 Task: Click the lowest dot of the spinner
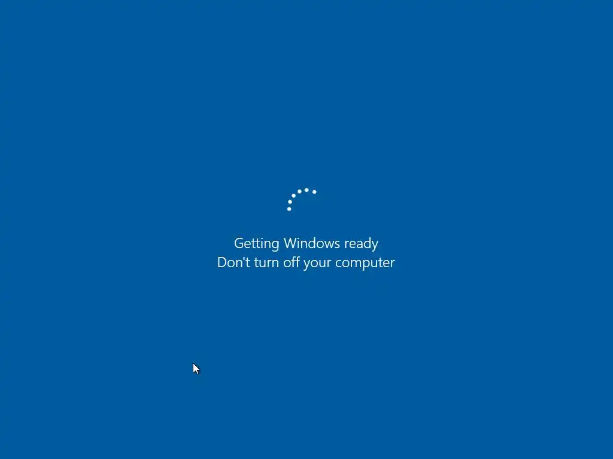point(289,209)
